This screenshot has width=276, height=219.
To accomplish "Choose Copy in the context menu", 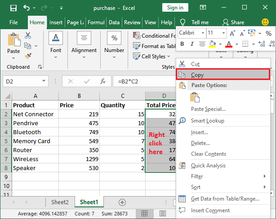I will [x=223, y=74].
